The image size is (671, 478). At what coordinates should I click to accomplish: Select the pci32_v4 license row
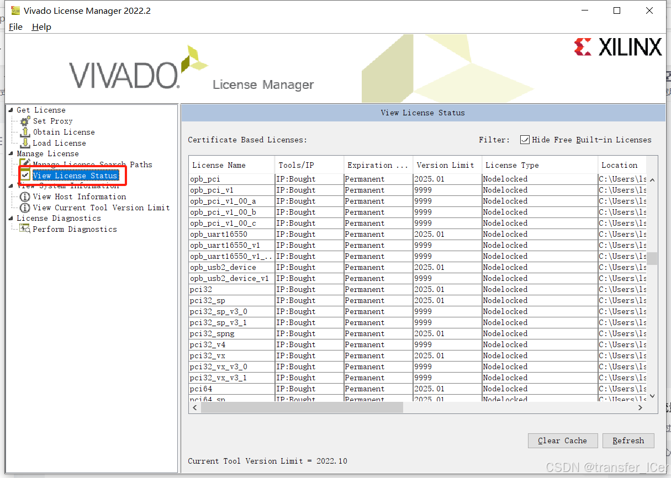click(x=418, y=344)
